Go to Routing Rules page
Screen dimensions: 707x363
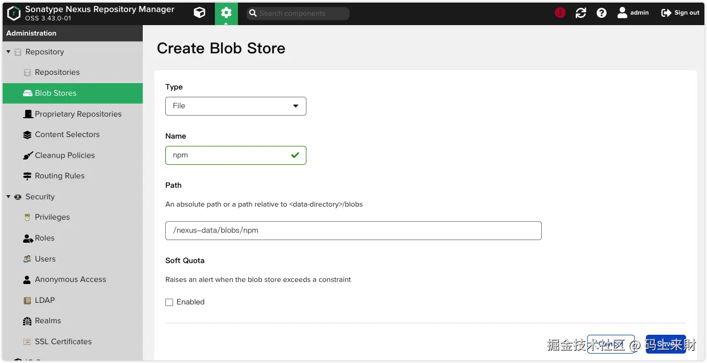coord(60,176)
